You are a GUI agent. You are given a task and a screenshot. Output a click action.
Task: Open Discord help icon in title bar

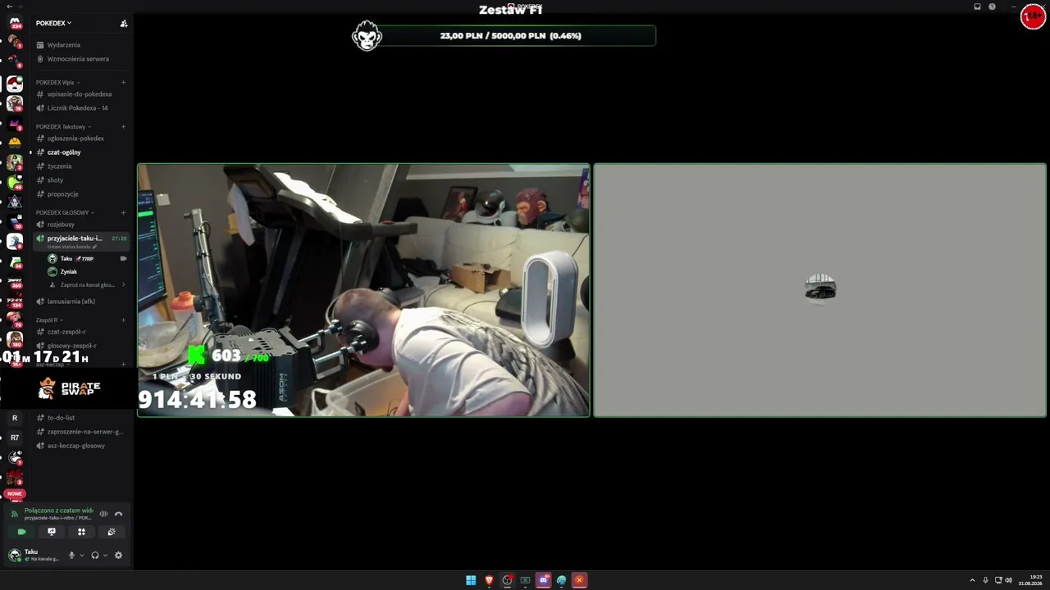(x=992, y=7)
